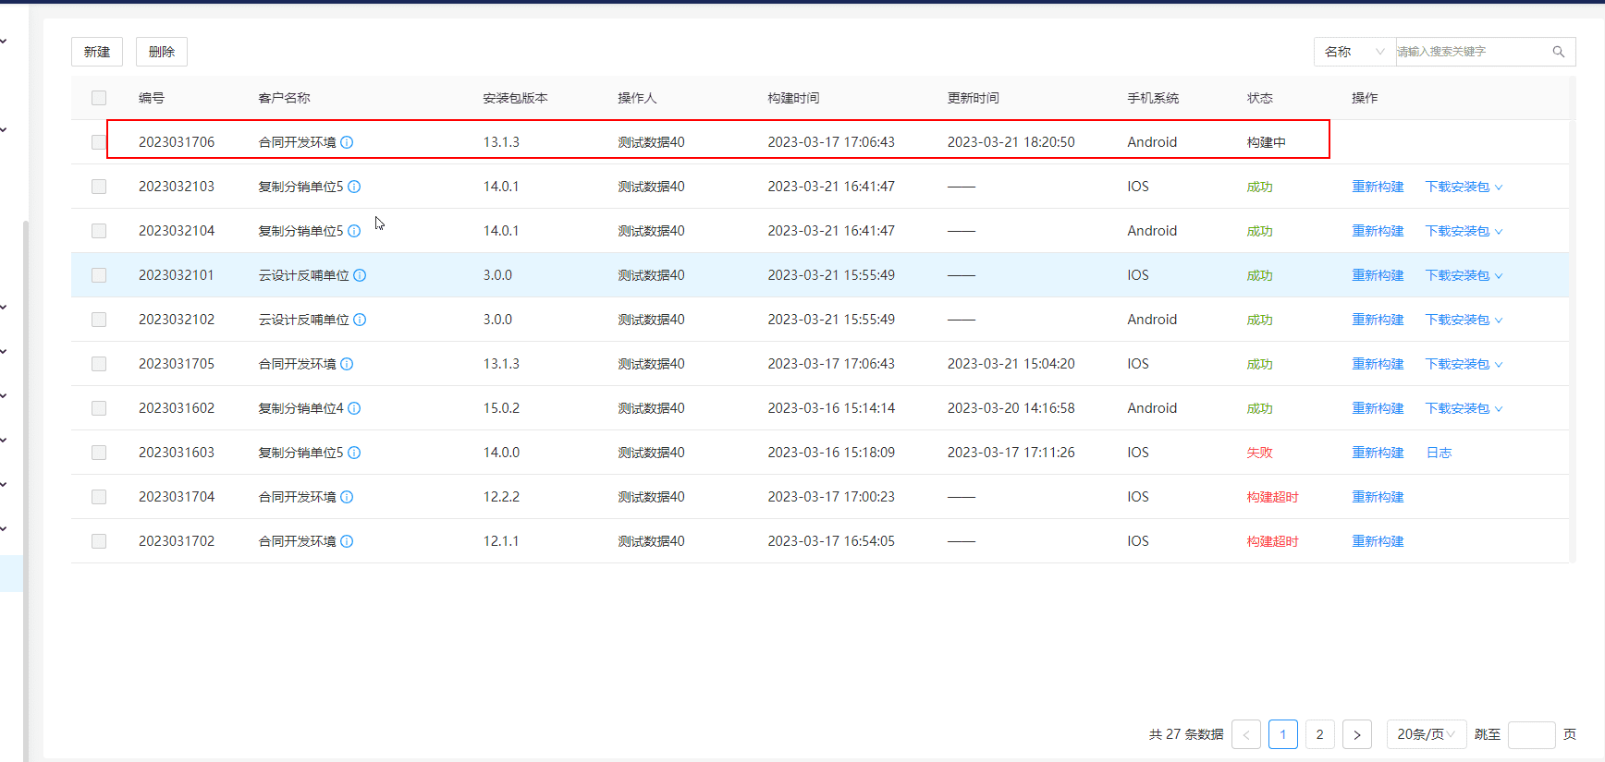The width and height of the screenshot is (1605, 762).
Task: Expand 下载安装包 for row 2023031705
Action: (1464, 364)
